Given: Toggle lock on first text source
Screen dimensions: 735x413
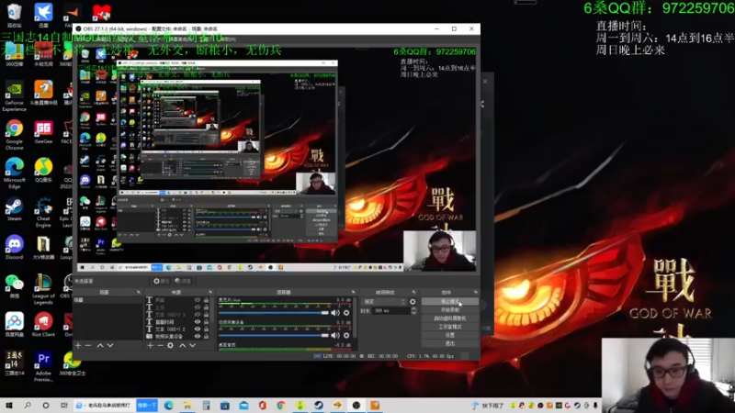Looking at the screenshot, I should click(206, 300).
